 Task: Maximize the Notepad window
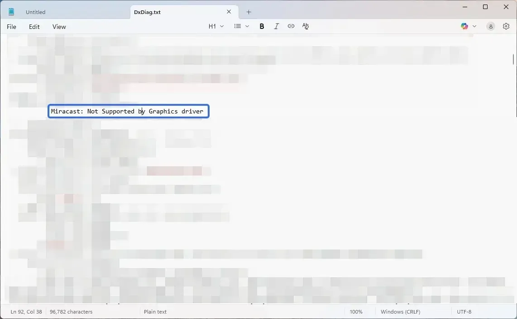tap(485, 7)
